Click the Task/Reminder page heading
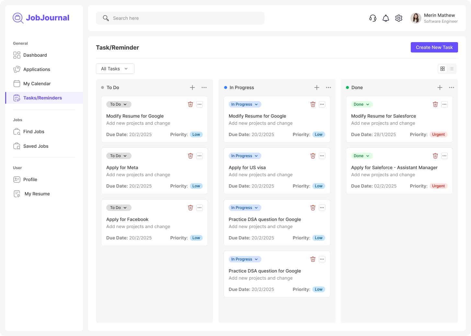The image size is (471, 336). [x=117, y=47]
